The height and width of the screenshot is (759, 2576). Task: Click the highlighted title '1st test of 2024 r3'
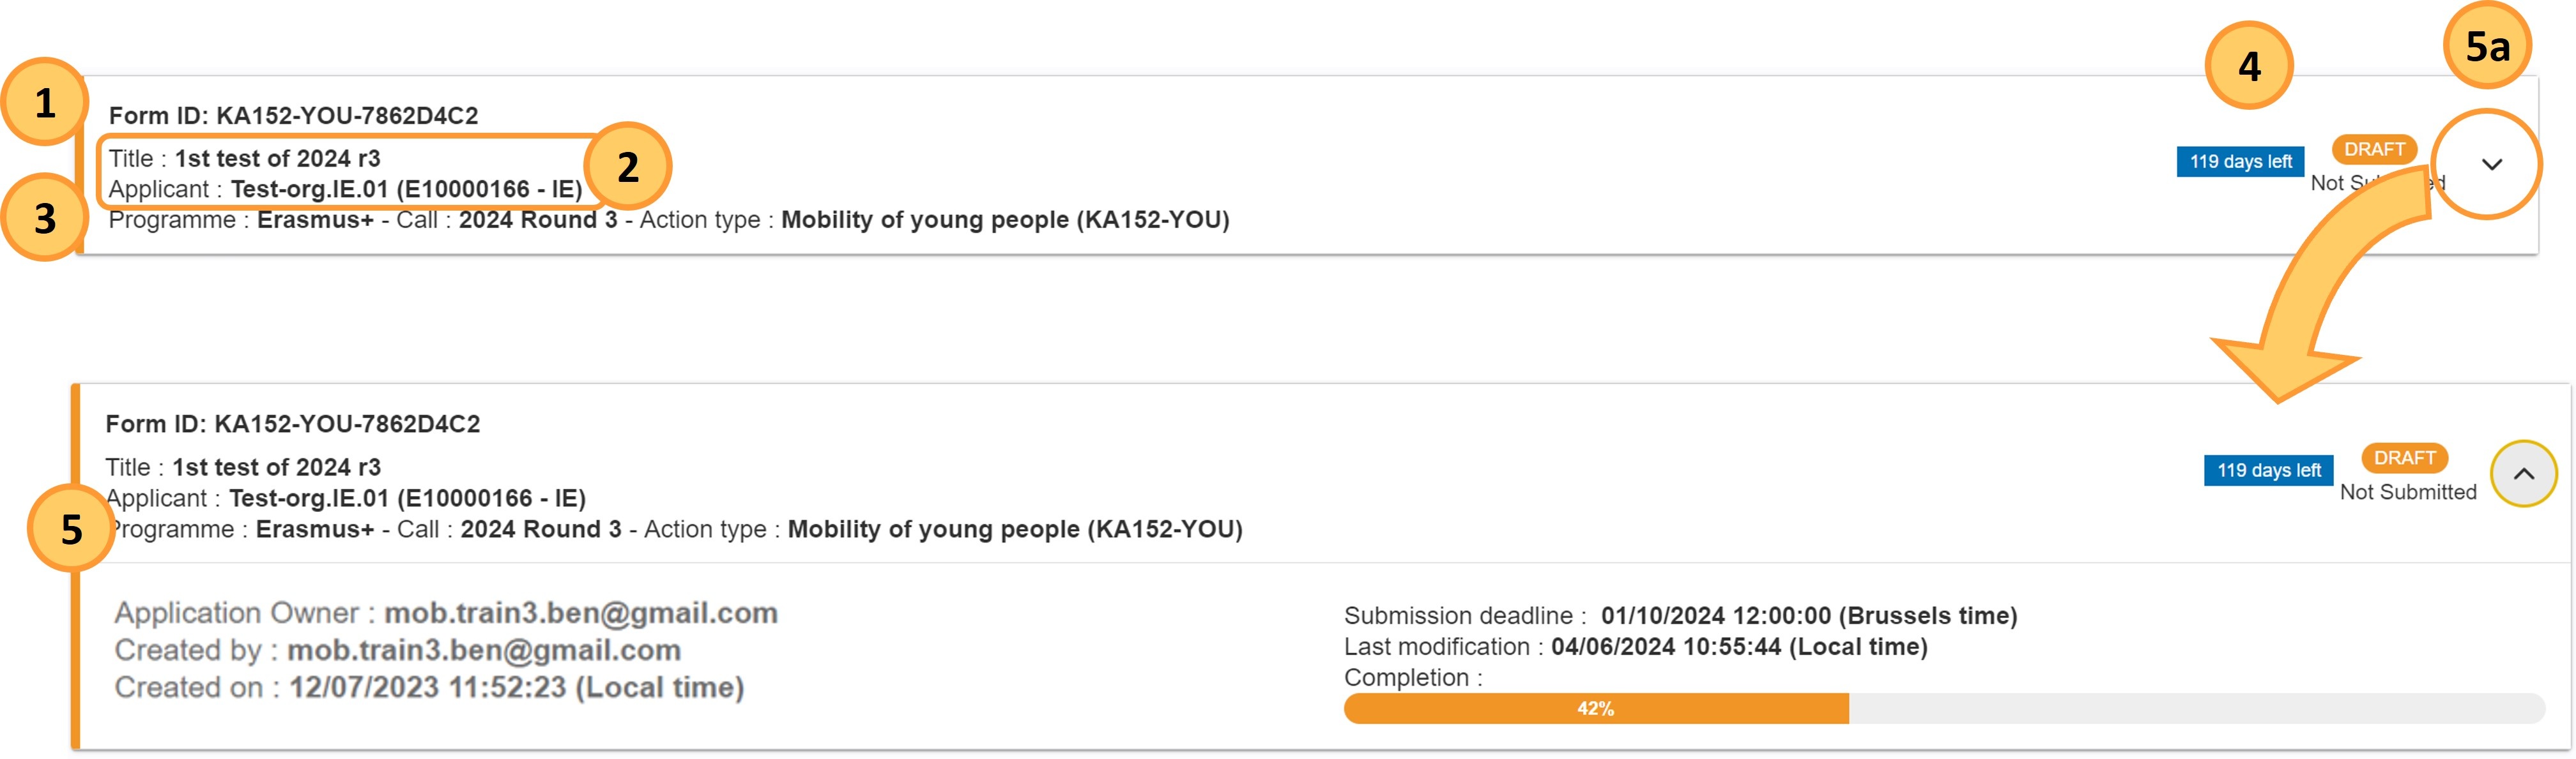pos(277,159)
